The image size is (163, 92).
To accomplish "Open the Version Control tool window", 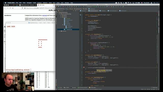I will click(x=83, y=87).
